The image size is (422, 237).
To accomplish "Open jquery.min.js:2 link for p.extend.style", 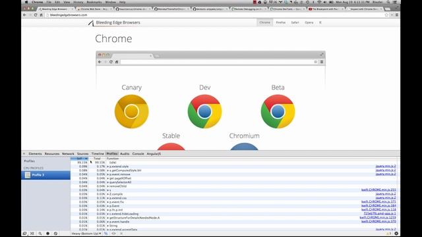I will (386, 167).
